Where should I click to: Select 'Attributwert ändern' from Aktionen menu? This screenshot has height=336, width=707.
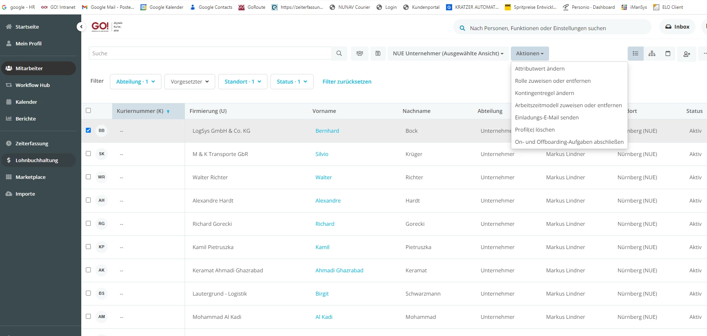[x=540, y=69]
